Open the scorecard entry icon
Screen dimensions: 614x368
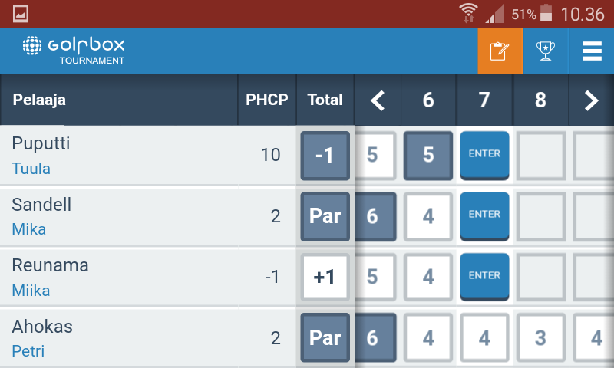pos(500,51)
